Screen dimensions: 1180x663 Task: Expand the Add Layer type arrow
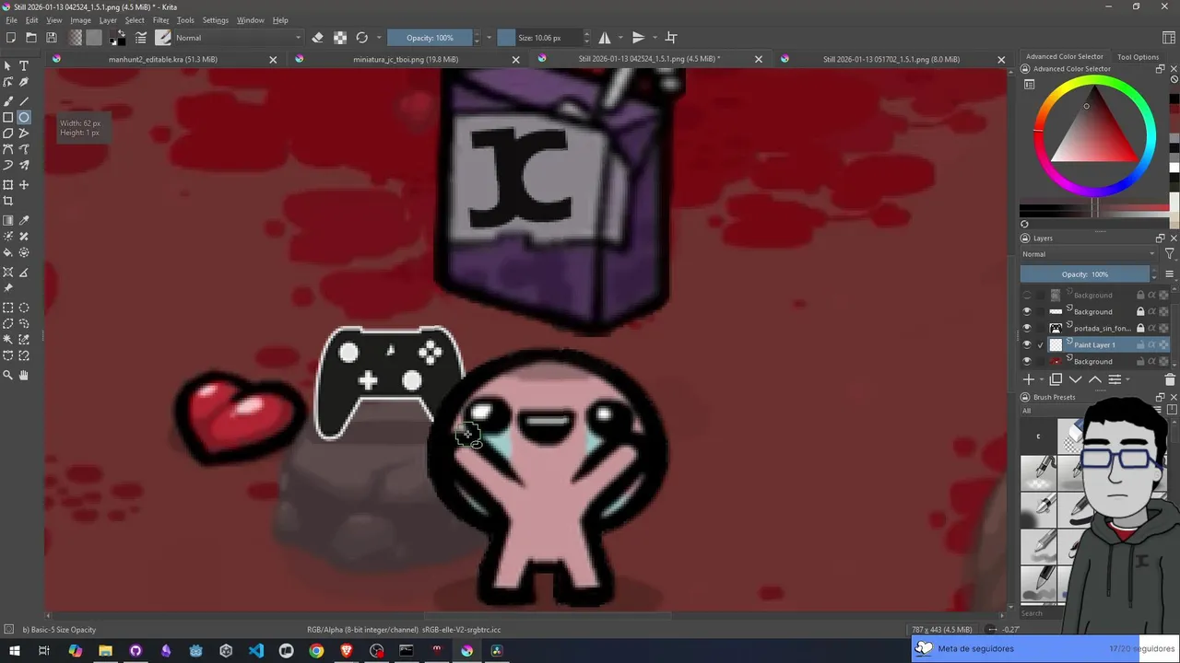pos(1042,379)
